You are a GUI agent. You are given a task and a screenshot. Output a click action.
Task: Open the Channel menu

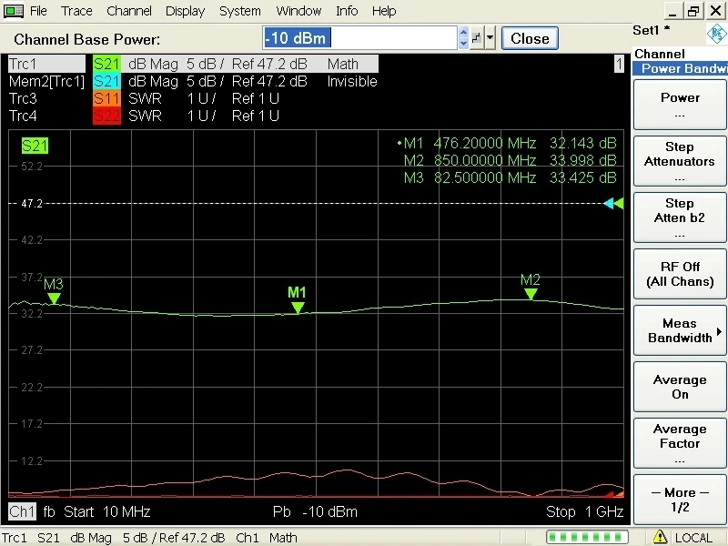[129, 11]
